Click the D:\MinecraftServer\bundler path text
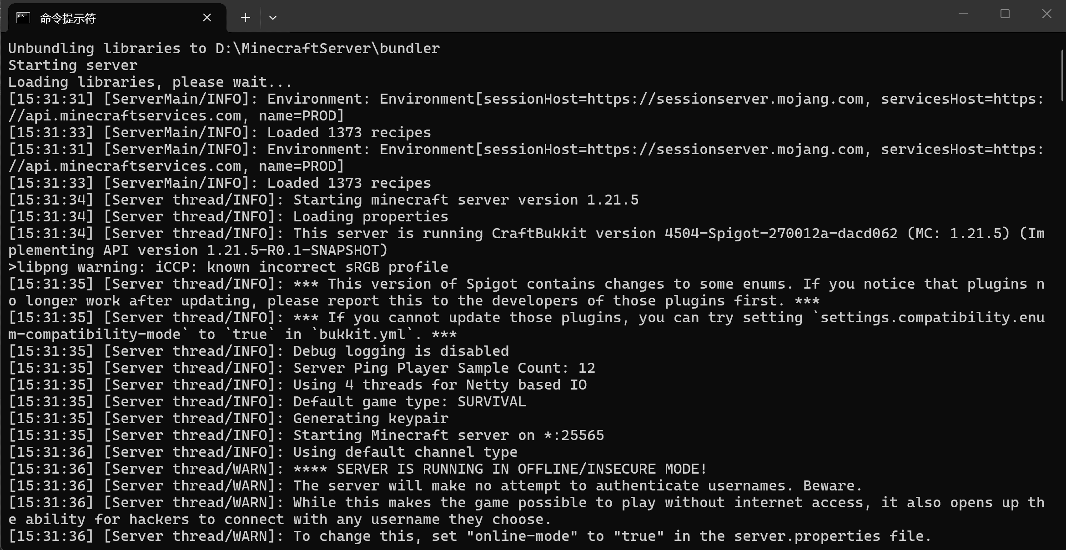This screenshot has height=550, width=1066. tap(327, 49)
